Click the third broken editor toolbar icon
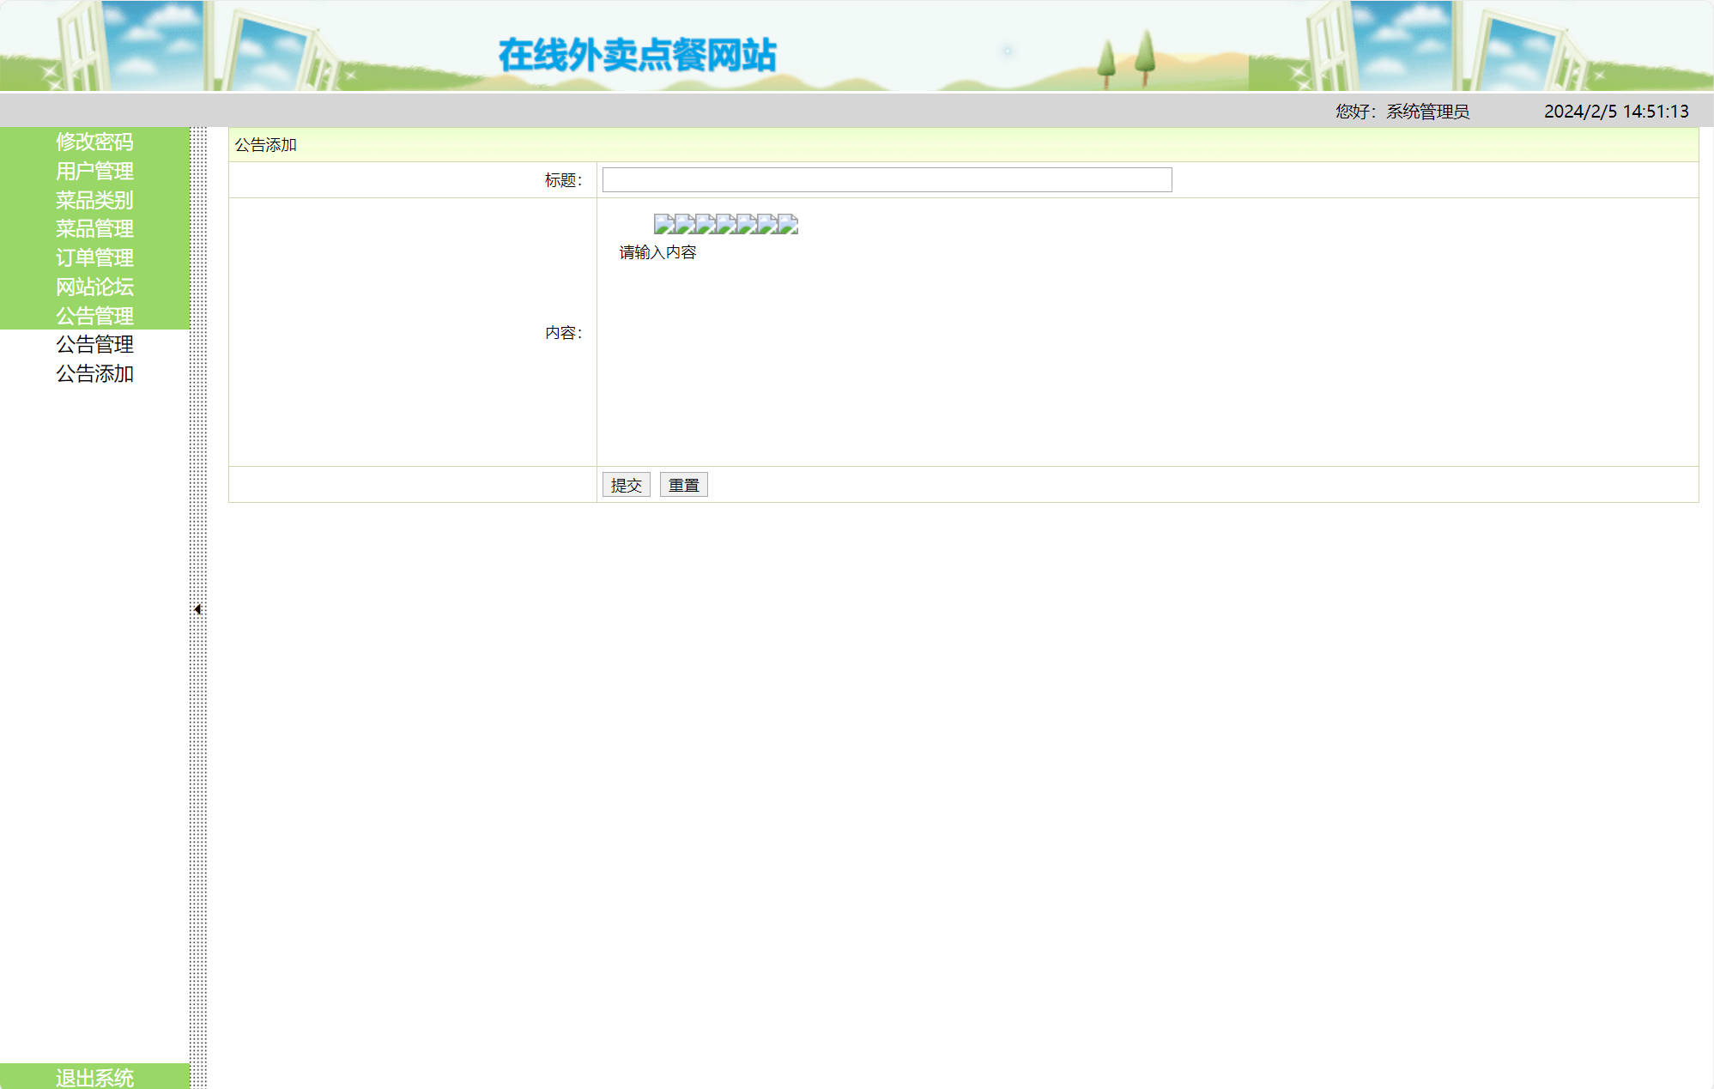 point(705,224)
